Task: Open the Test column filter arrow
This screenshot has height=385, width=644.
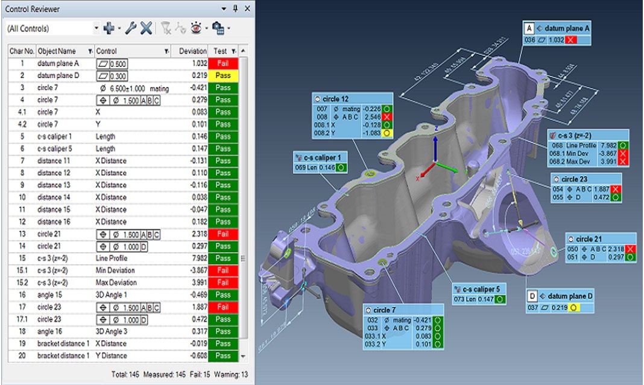Action: (234, 52)
